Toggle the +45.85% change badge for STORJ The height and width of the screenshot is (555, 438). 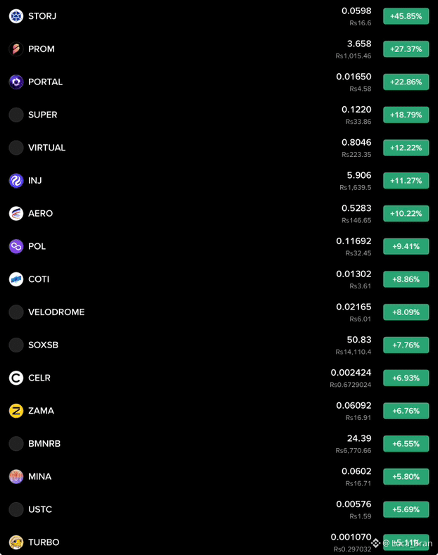tap(406, 16)
